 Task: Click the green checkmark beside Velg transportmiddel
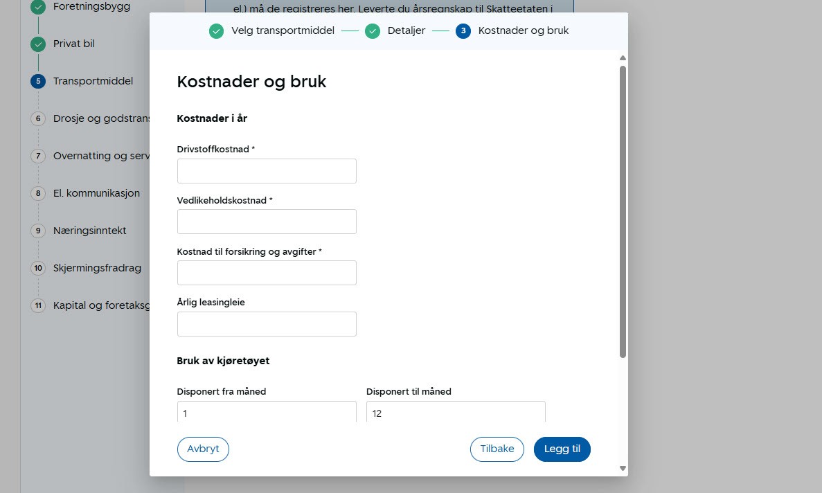tap(217, 31)
